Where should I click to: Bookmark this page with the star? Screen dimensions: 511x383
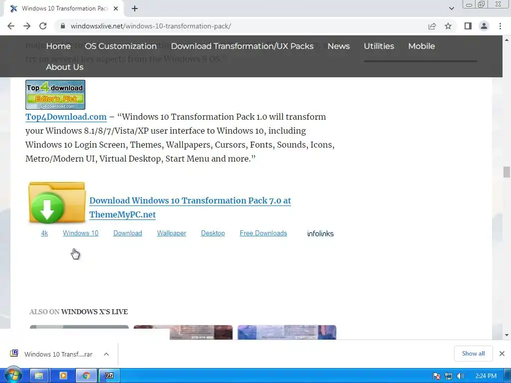coord(448,26)
